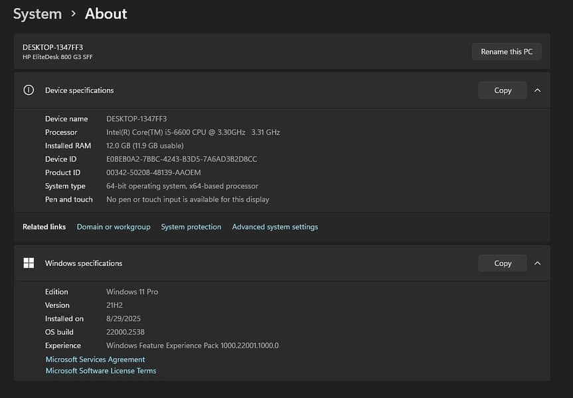The width and height of the screenshot is (573, 398).
Task: Collapse the Device specifications section
Action: [x=537, y=90]
